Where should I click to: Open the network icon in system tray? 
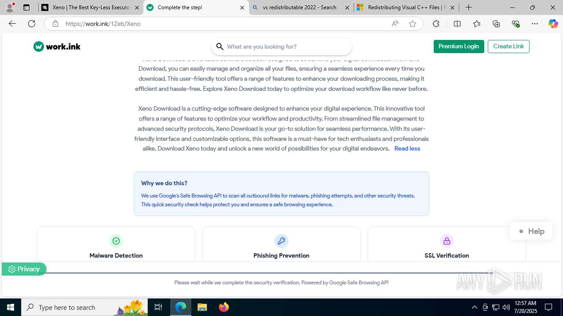point(496,307)
